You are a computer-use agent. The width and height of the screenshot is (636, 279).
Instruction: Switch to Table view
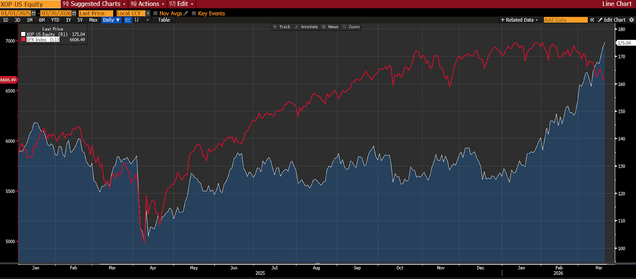(x=164, y=20)
